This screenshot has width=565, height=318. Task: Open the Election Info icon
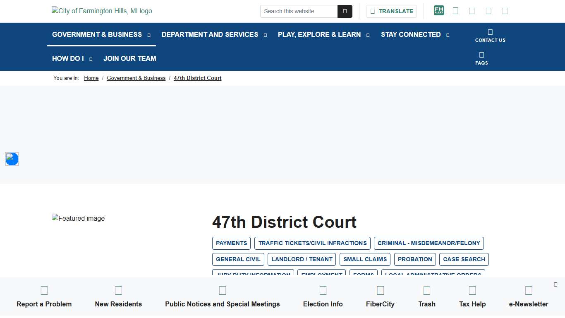pos(323,290)
